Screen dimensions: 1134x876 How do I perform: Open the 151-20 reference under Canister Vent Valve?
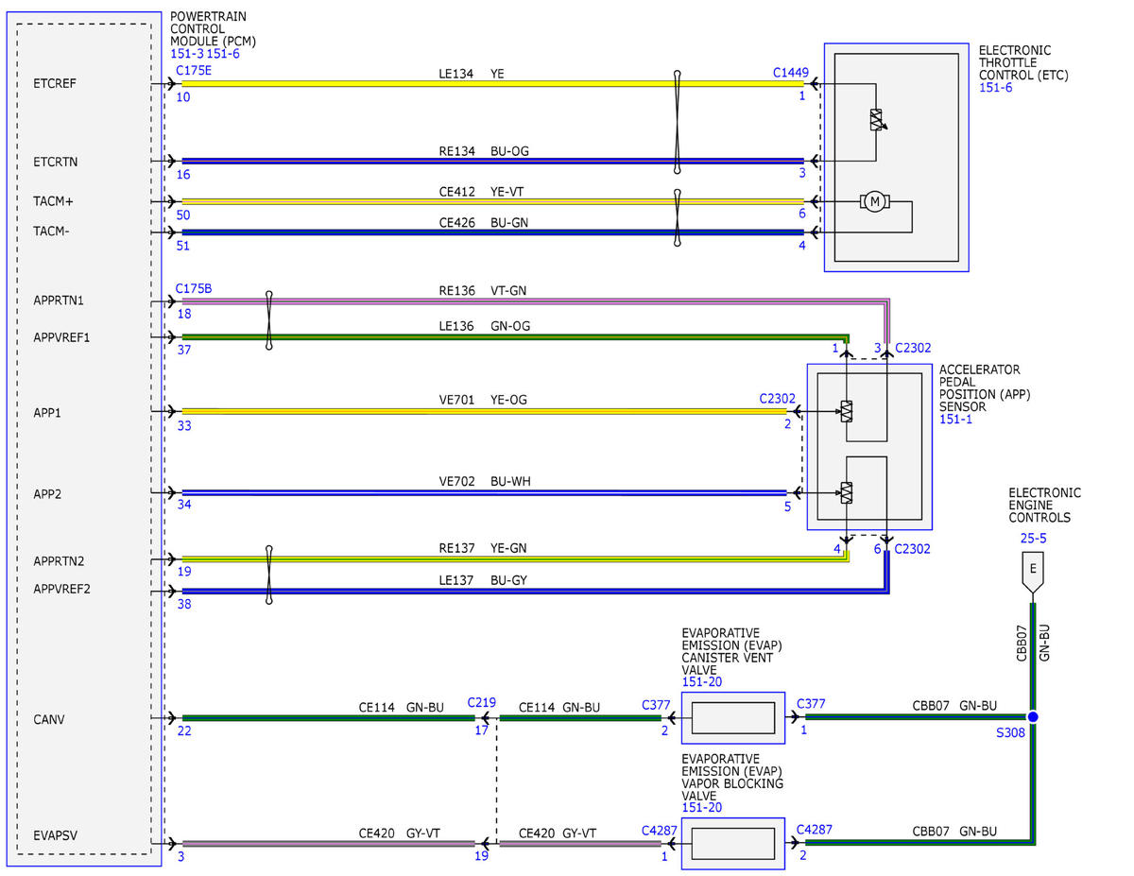pos(701,681)
